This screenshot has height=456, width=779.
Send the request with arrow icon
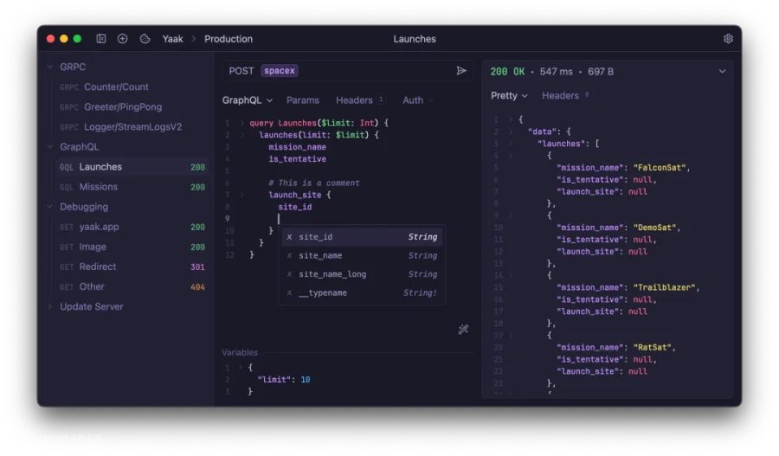pos(461,71)
